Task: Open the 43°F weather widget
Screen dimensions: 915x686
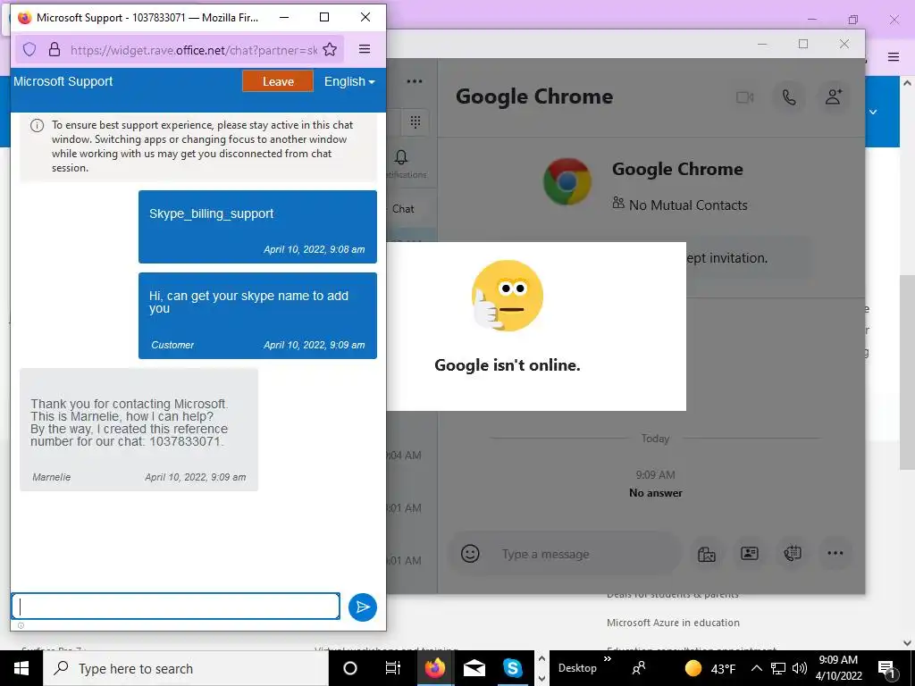Action: coord(709,668)
